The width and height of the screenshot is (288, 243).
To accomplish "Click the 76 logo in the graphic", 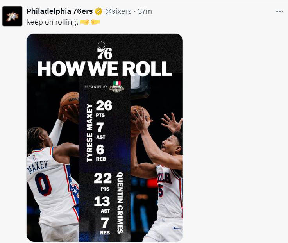I will (104, 51).
